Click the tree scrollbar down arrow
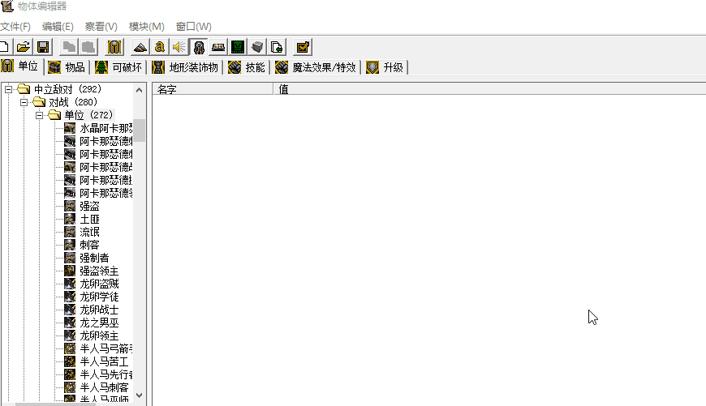This screenshot has width=706, height=406. (x=139, y=395)
